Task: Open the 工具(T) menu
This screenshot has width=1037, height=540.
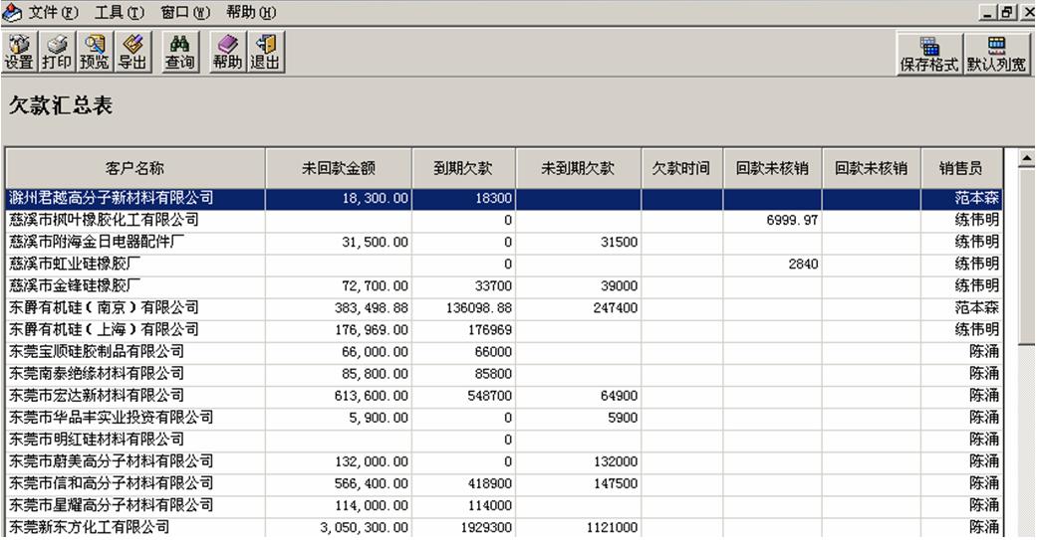Action: pyautogui.click(x=119, y=12)
